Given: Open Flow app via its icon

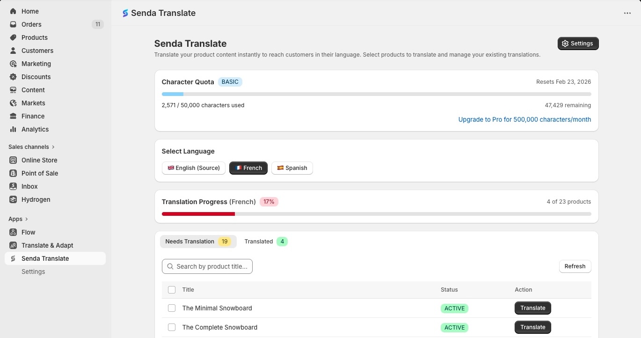Looking at the screenshot, I should coord(13,232).
